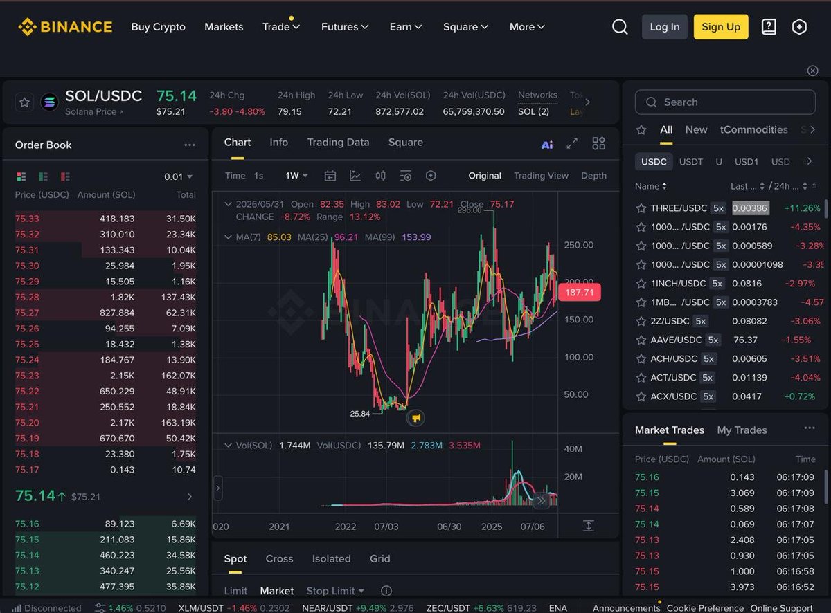
Task: Open the candlestick chart type icon
Action: coord(380,176)
